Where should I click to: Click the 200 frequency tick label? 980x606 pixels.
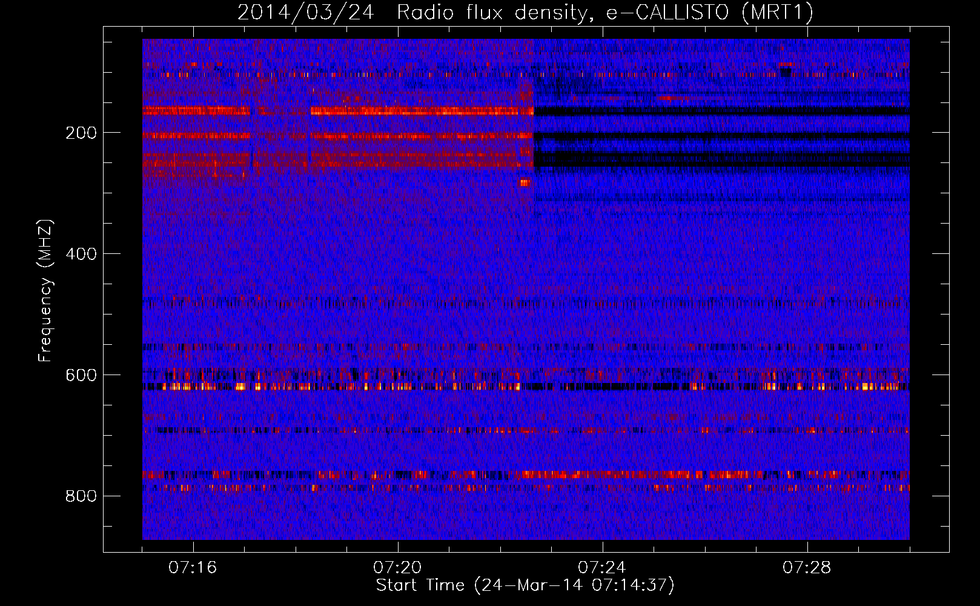pyautogui.click(x=81, y=133)
